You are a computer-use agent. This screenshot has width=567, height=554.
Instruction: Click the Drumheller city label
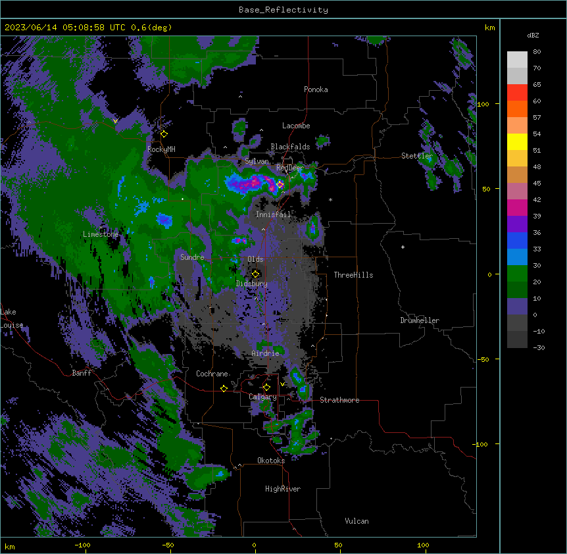click(x=420, y=320)
